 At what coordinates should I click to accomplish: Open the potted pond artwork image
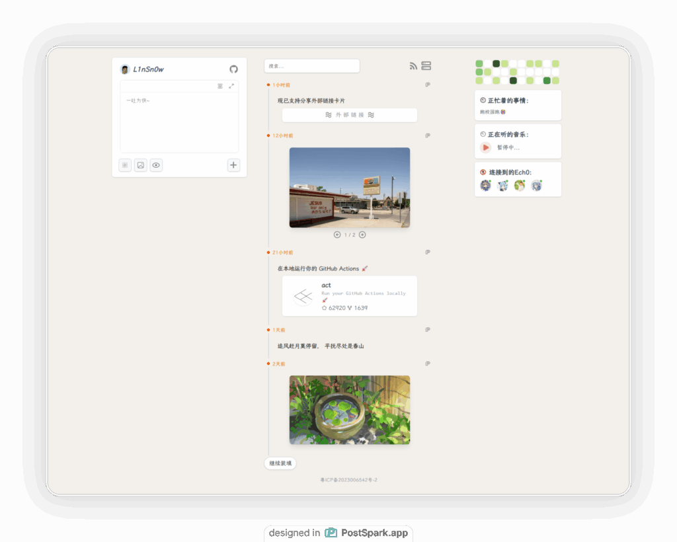(350, 410)
